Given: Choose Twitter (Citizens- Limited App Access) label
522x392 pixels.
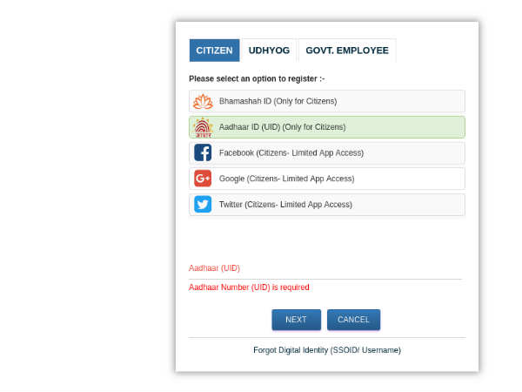Looking at the screenshot, I should [x=285, y=205].
